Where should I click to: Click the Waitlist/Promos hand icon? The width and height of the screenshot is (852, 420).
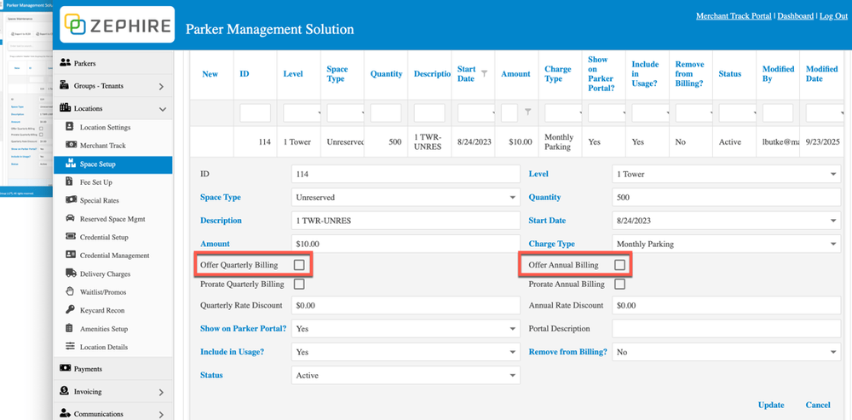[70, 291]
